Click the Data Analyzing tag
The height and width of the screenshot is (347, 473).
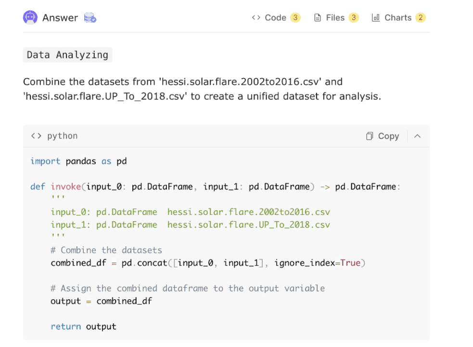pos(67,55)
